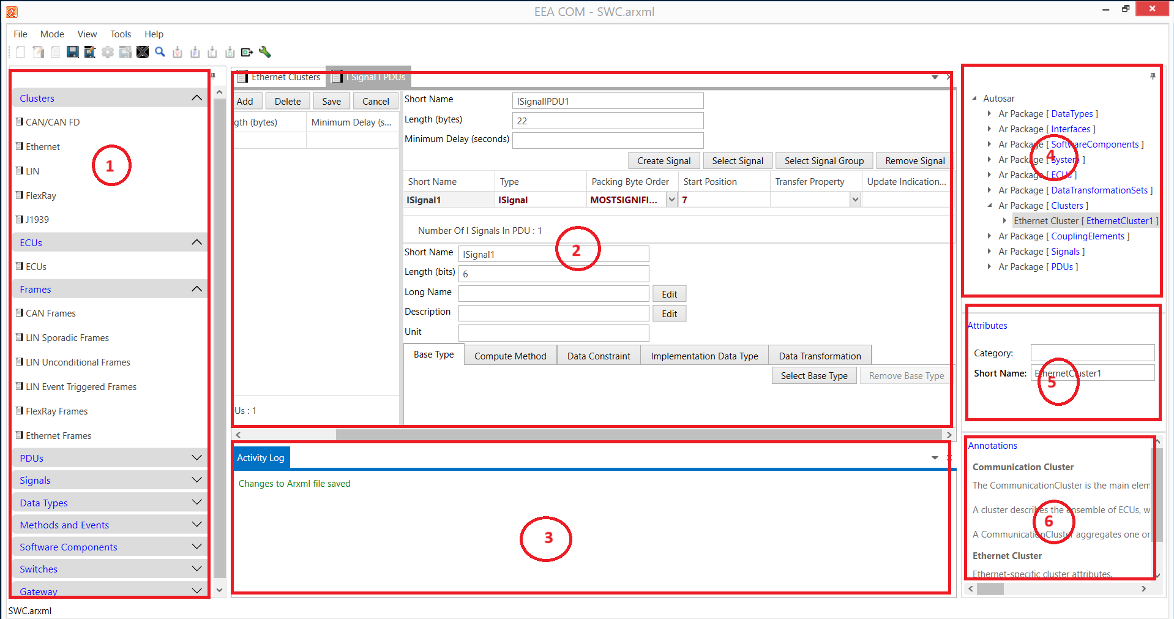
Task: Click the import icon with letter L
Action: (x=212, y=52)
